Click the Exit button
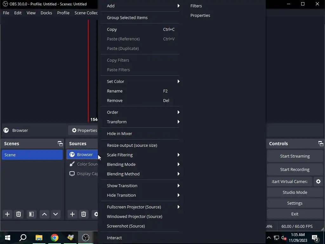325x244 pixels. point(295,214)
